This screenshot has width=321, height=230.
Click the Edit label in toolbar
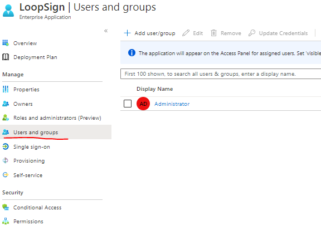198,33
